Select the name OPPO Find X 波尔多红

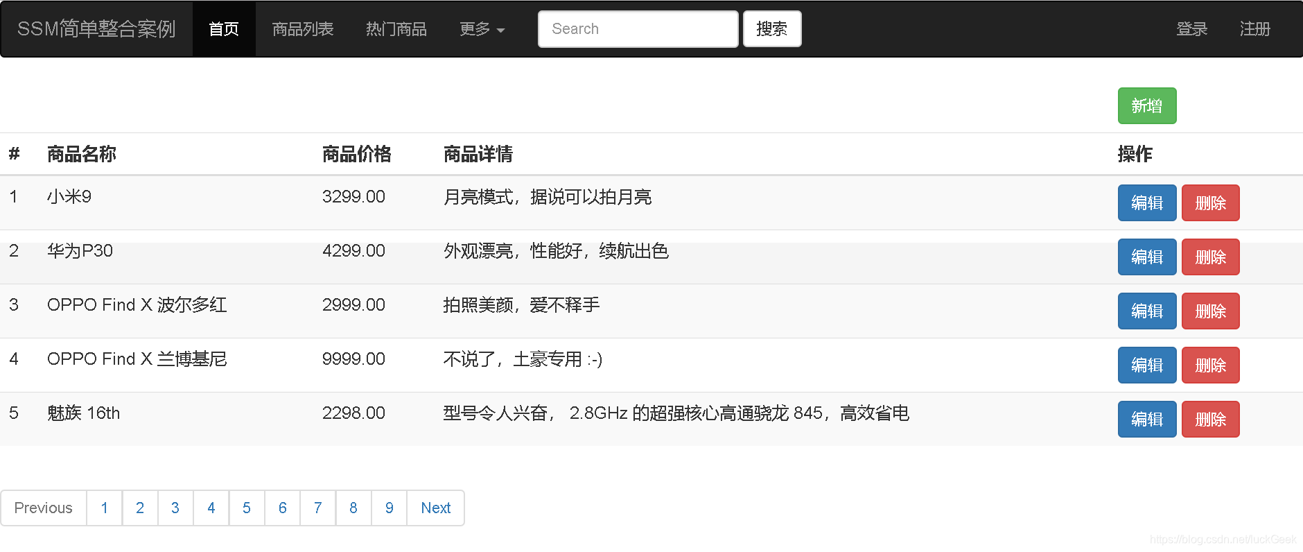tap(137, 305)
